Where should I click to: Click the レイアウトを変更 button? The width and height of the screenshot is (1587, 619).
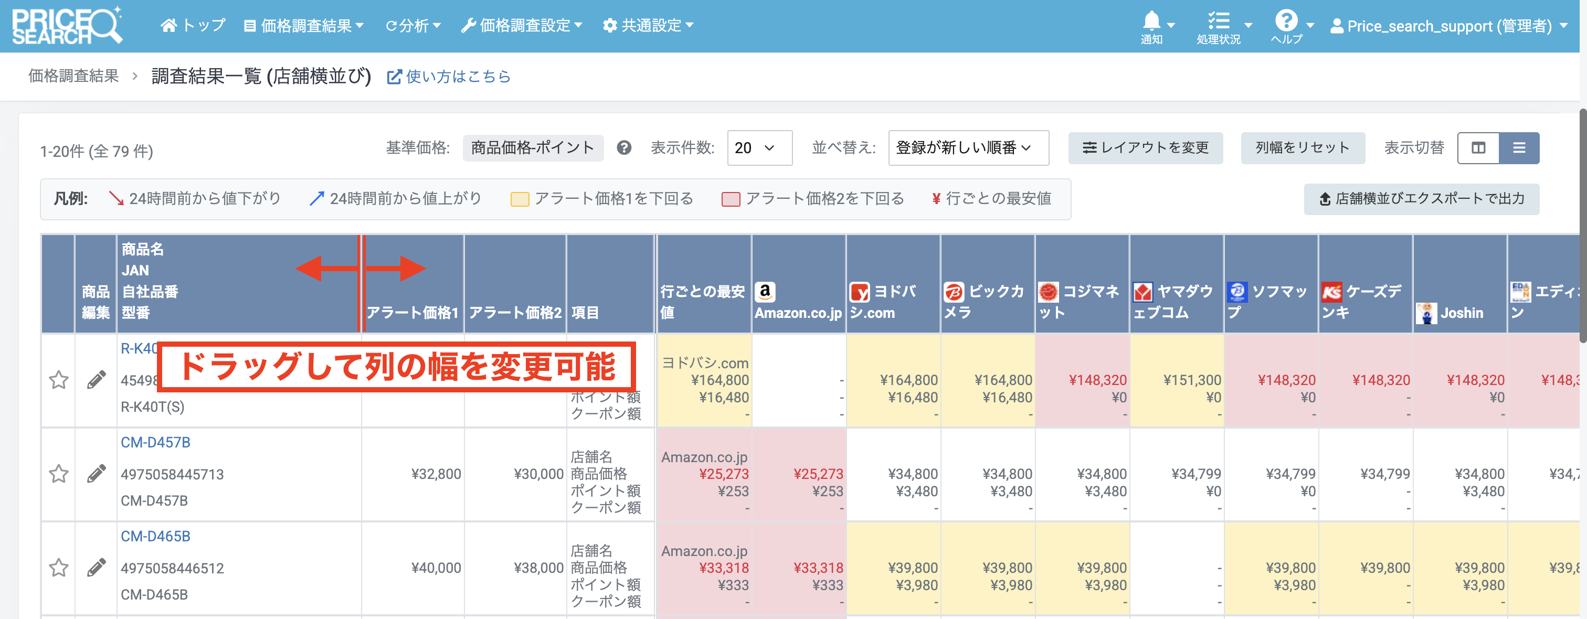tap(1145, 148)
